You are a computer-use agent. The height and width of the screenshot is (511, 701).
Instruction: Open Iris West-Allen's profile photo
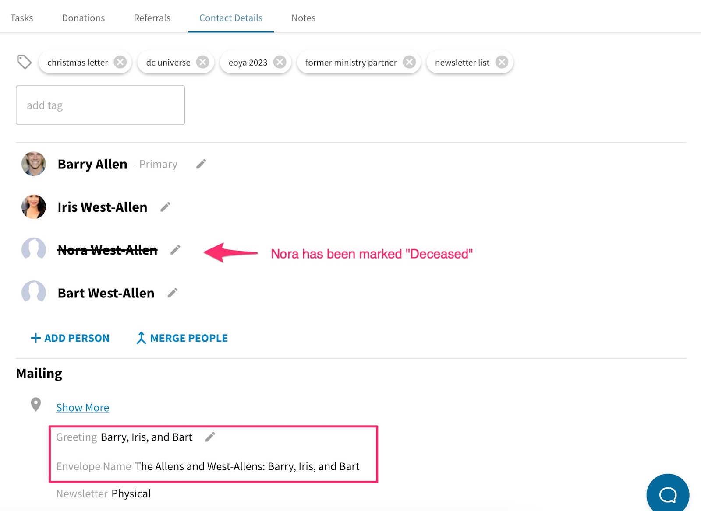click(34, 206)
